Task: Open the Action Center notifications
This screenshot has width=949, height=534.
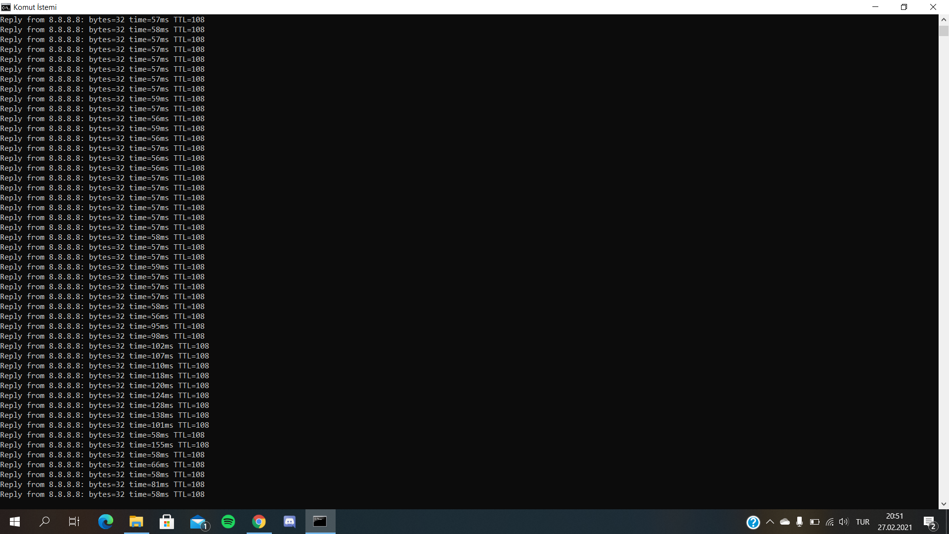Action: [929, 522]
